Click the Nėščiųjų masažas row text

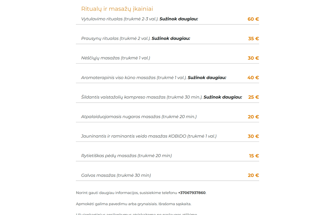(x=116, y=58)
